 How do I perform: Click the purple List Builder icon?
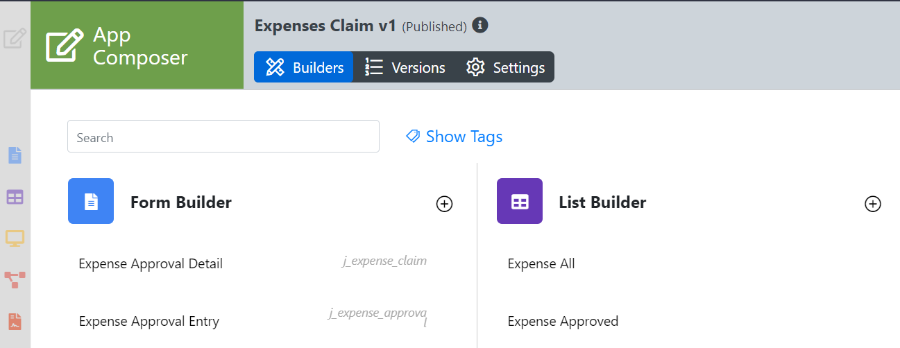[x=520, y=202]
